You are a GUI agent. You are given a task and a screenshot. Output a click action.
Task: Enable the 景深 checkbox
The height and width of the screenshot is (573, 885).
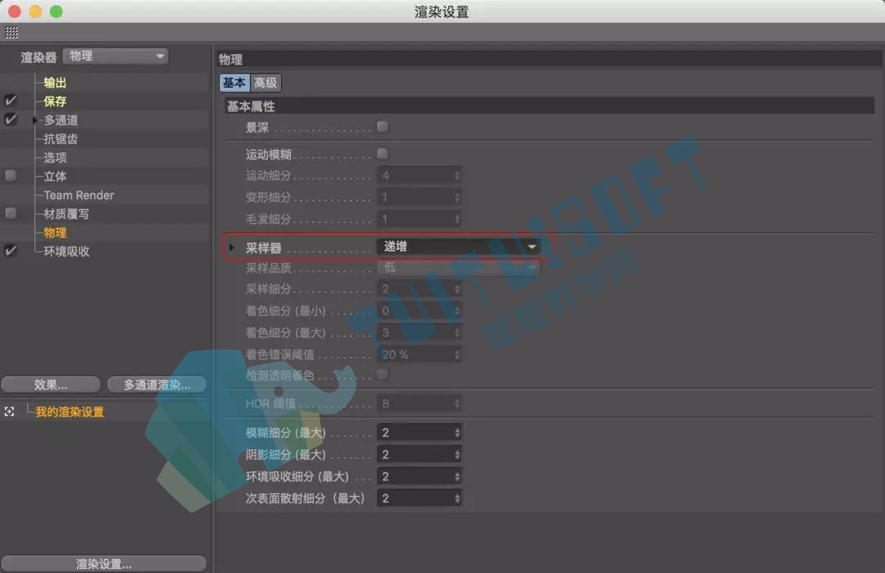pyautogui.click(x=383, y=126)
